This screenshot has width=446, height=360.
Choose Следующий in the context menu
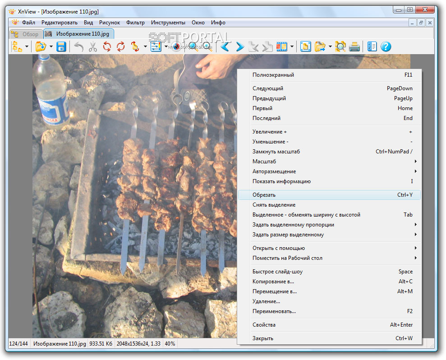pos(329,88)
